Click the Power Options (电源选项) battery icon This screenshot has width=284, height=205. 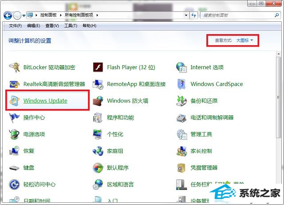tap(14, 134)
